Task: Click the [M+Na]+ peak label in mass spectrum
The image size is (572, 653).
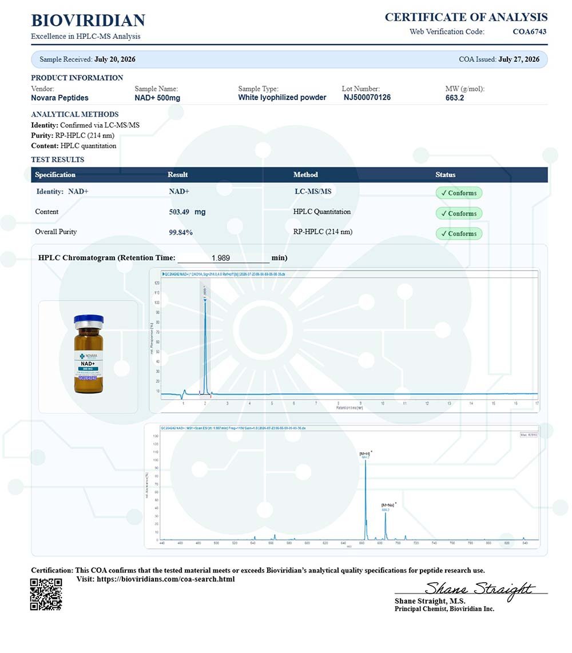Action: coord(388,505)
